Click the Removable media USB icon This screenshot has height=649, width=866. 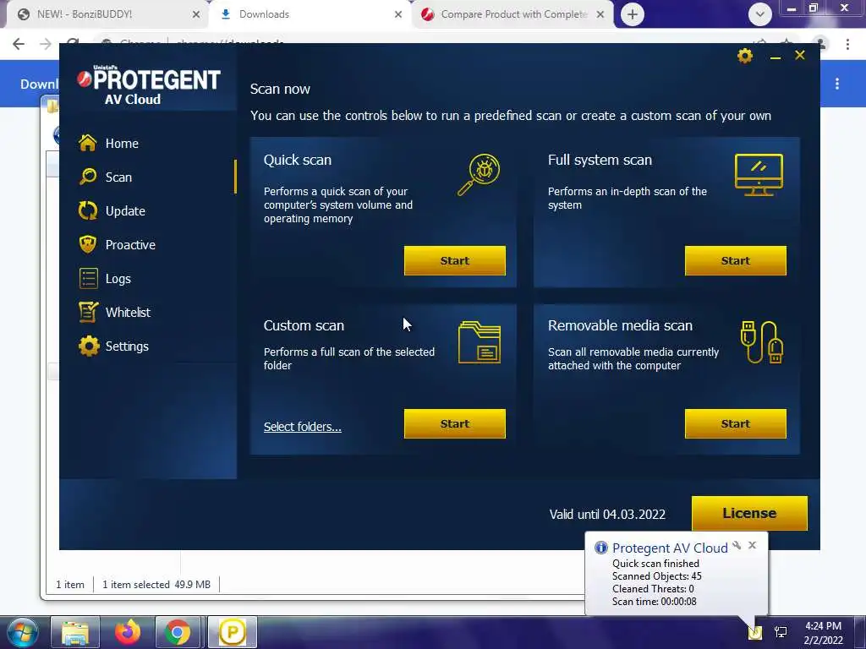pos(762,342)
